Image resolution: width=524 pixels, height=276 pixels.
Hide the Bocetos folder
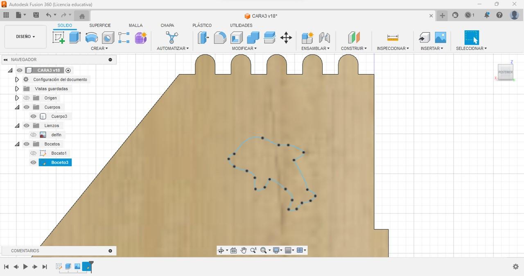[26, 144]
